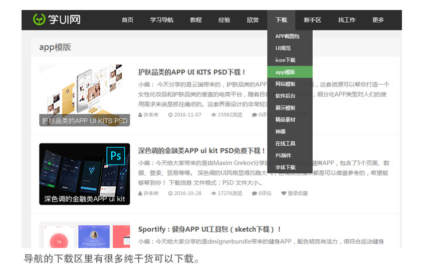This screenshot has height=275, width=426.
Task: Click the 15982浏览 view count
Action: [x=230, y=114]
